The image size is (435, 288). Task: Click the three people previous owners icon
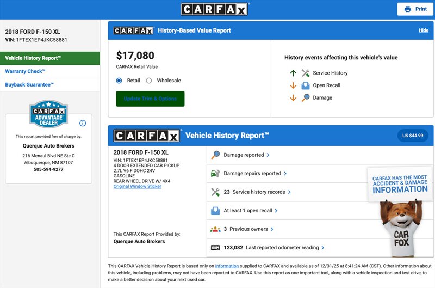(x=215, y=229)
